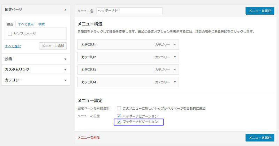
Task: Open カテゴリ3 item options arrow
Action: coord(175,70)
